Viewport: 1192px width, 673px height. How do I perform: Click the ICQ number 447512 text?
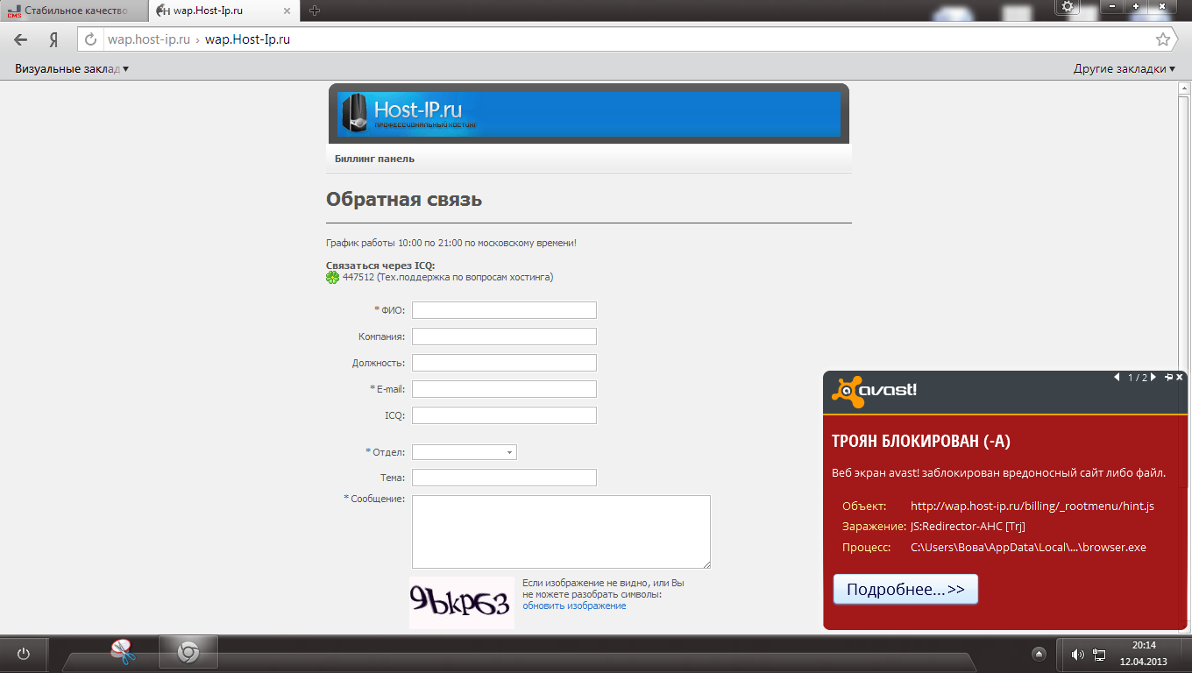pos(358,277)
